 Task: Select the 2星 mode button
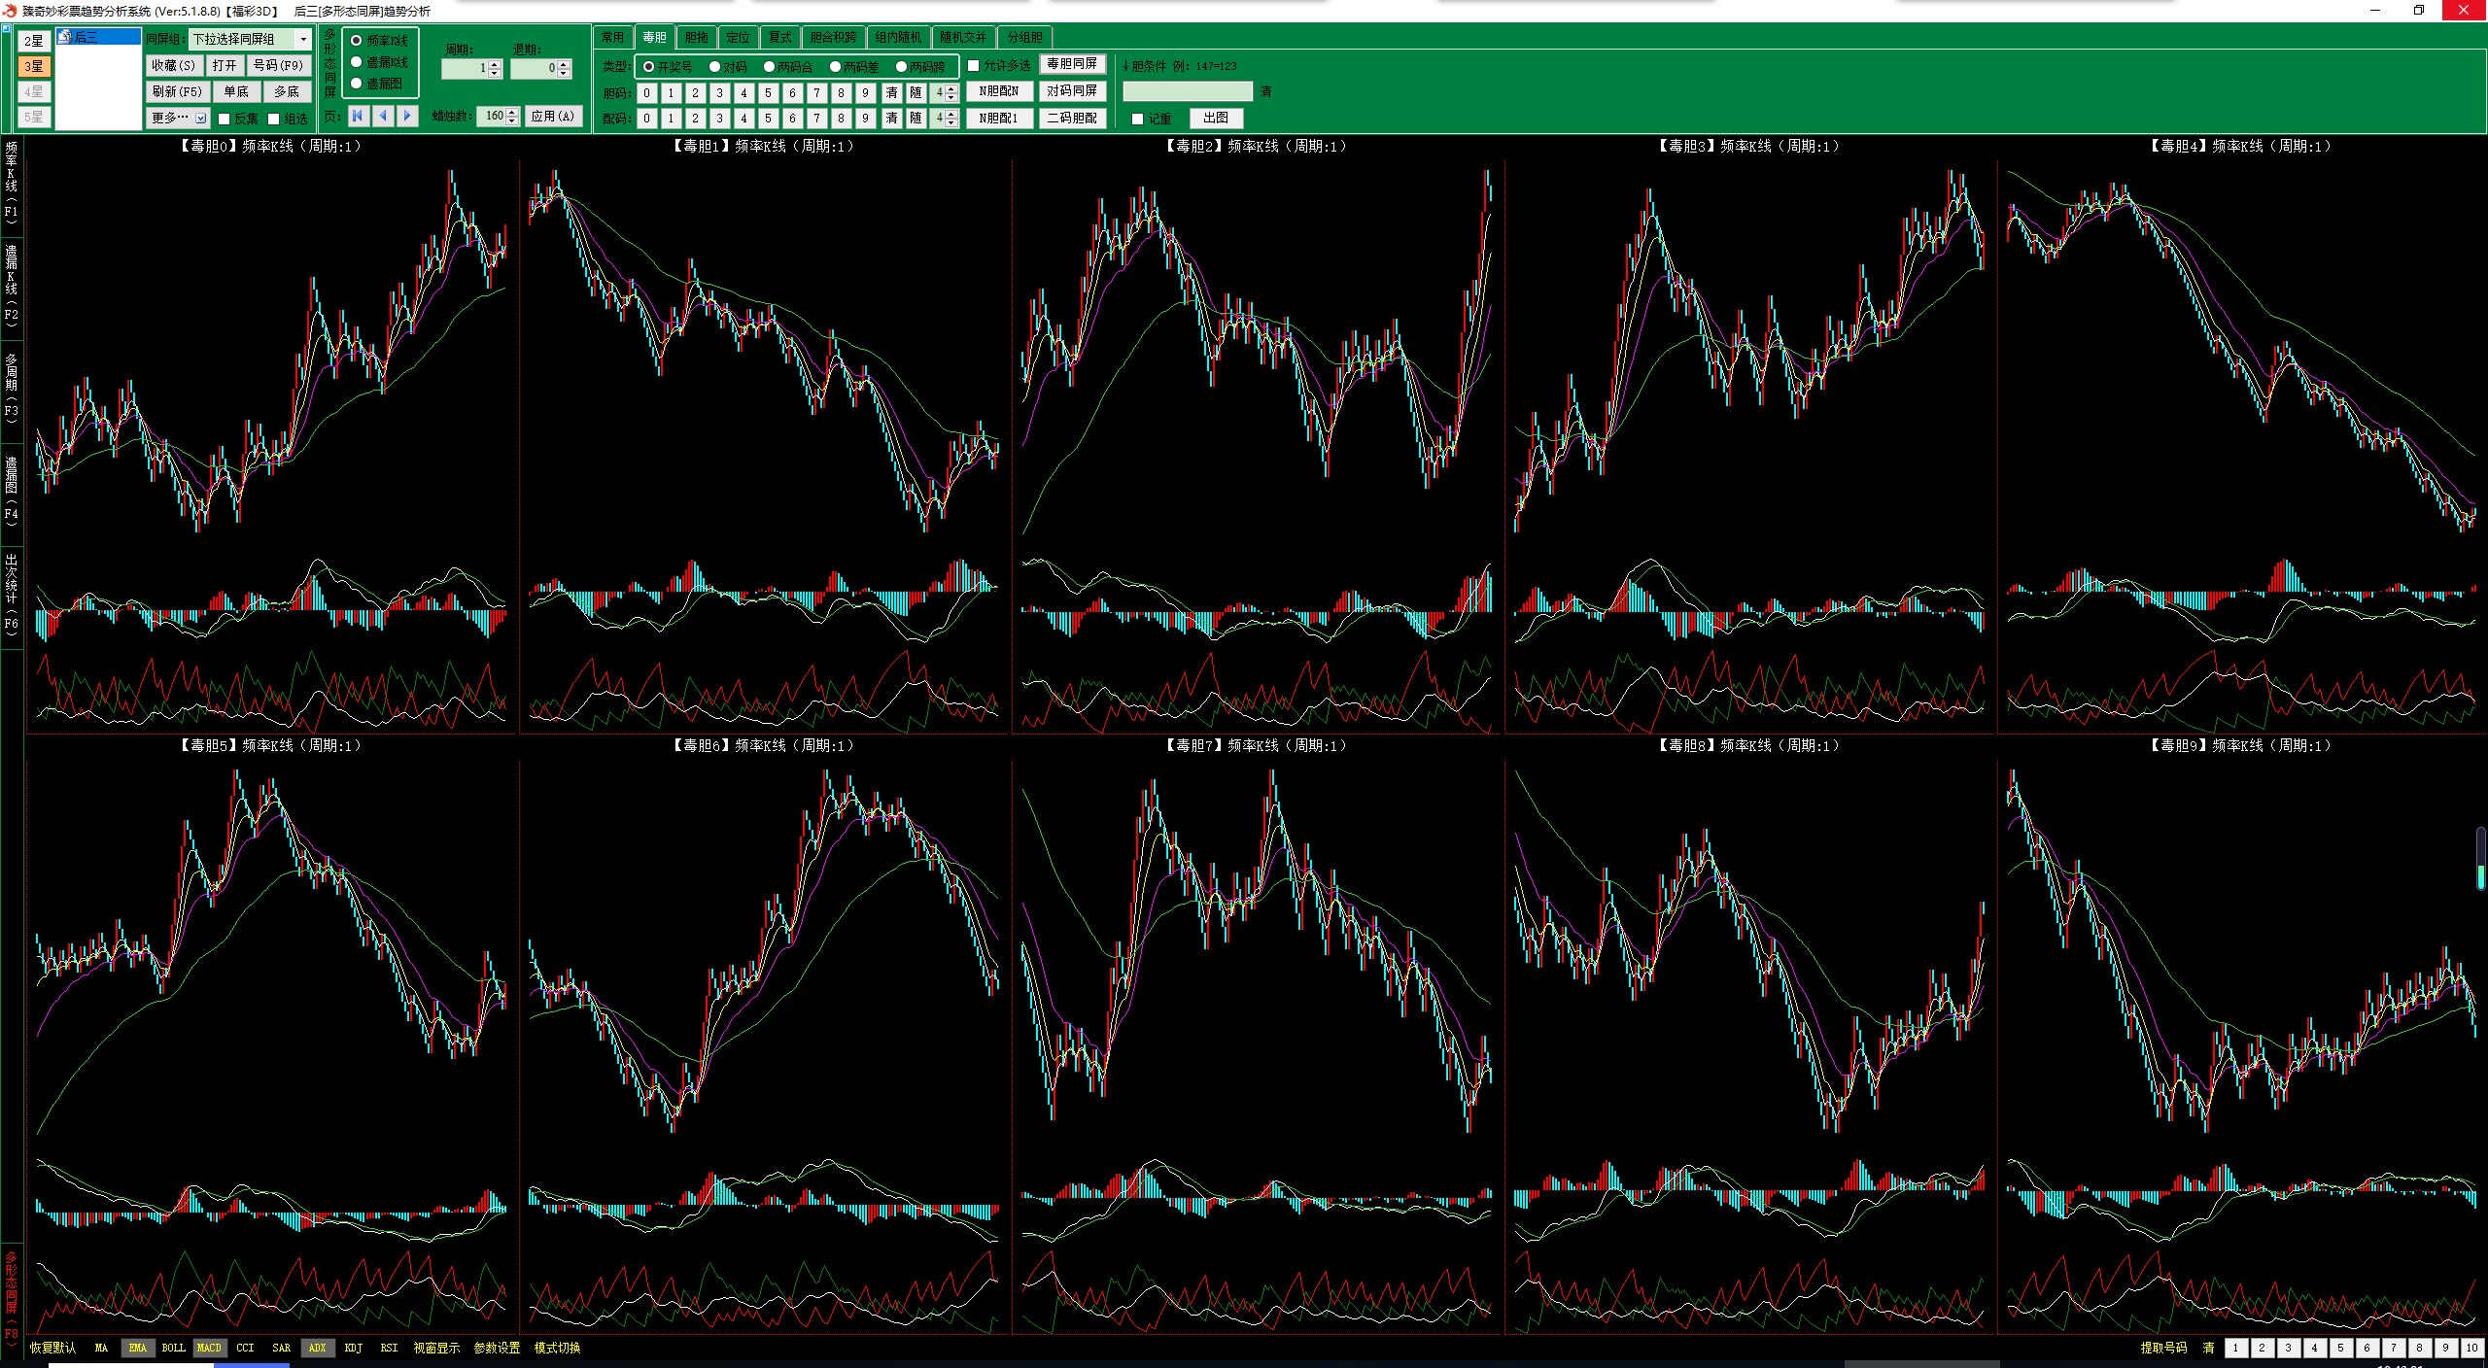pyautogui.click(x=34, y=41)
